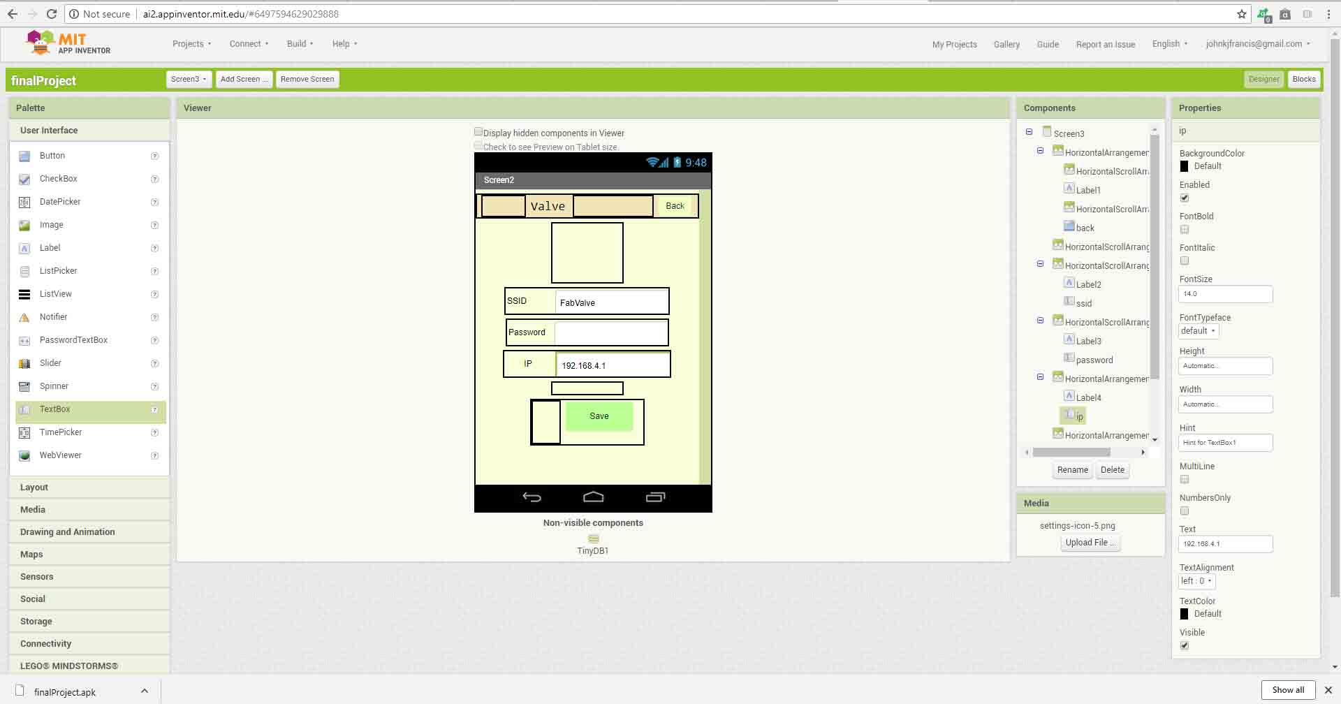
Task: Rename the selected component
Action: [x=1072, y=470]
